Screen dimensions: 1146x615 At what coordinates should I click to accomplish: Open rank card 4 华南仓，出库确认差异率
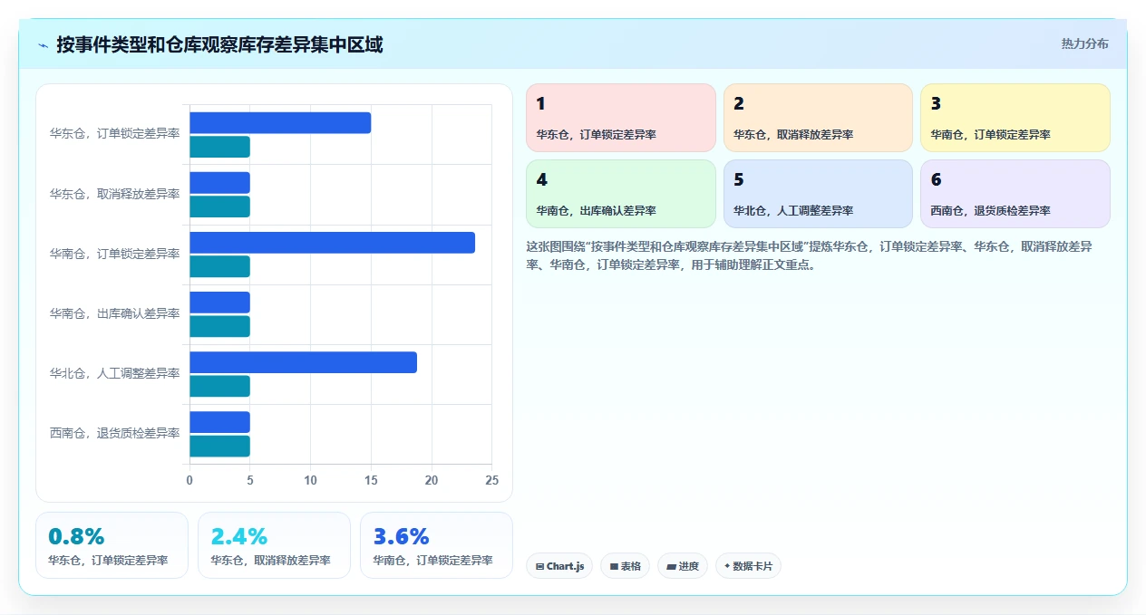[621, 194]
